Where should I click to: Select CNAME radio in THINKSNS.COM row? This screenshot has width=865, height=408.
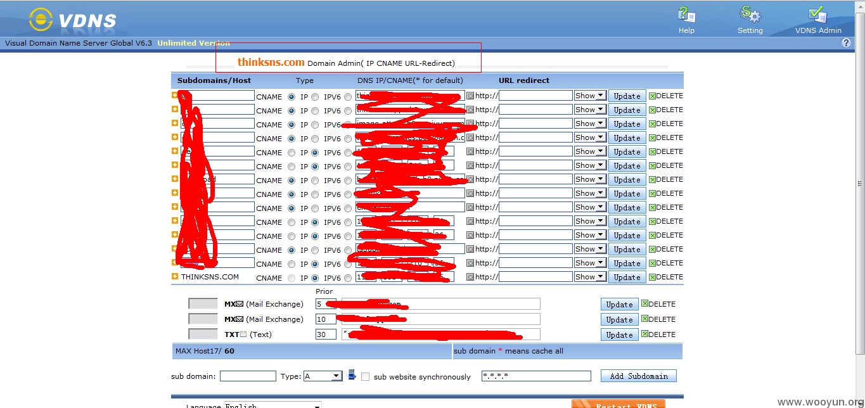[292, 278]
